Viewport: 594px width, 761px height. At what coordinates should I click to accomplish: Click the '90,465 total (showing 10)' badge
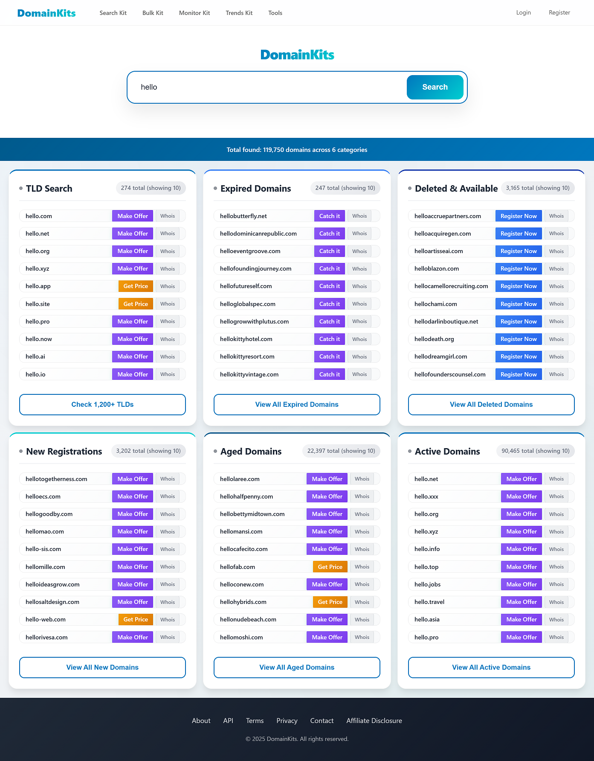(x=536, y=451)
